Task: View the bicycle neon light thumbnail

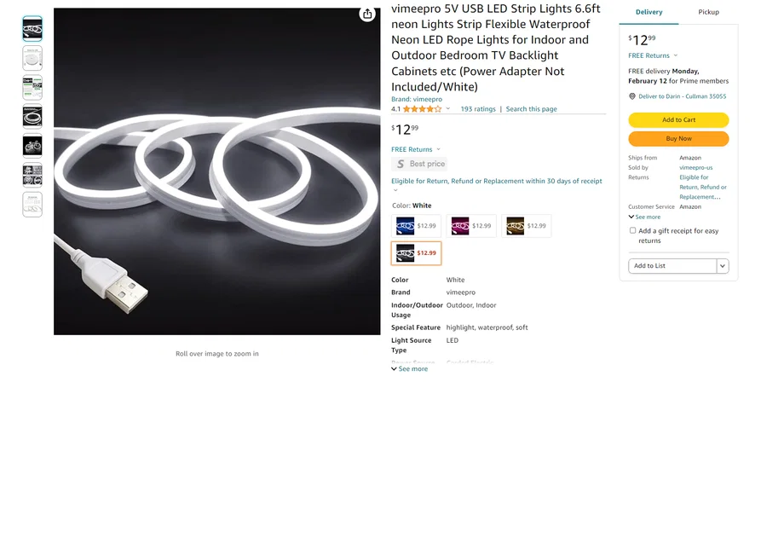Action: coord(32,146)
